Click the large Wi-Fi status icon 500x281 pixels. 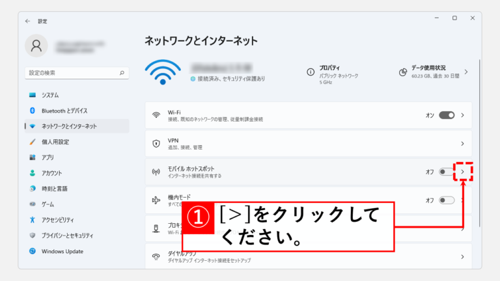coord(163,72)
